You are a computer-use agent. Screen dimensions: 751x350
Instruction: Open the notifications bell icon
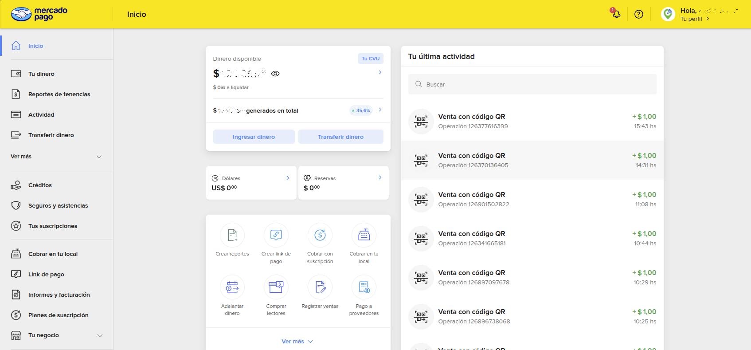(616, 14)
